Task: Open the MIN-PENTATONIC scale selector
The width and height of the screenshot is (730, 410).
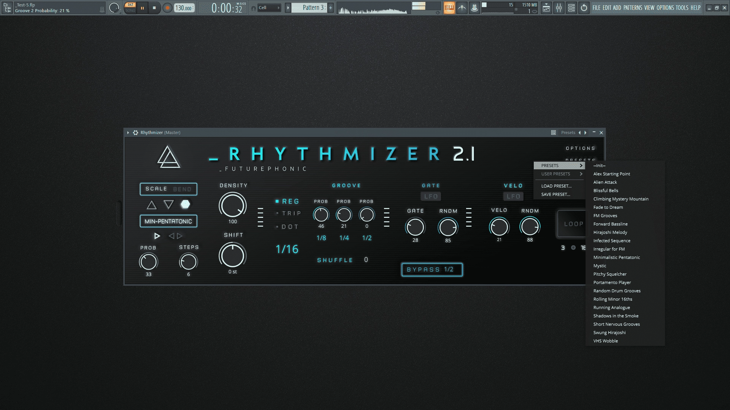Action: coord(168,221)
